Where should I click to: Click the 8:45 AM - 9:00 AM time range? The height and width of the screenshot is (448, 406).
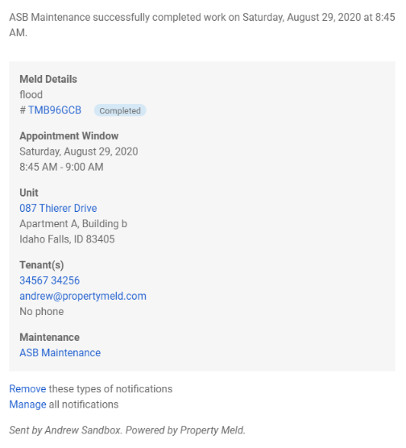point(61,167)
